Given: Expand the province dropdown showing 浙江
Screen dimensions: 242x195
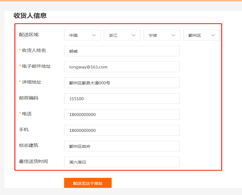Looking at the screenshot, I should [x=122, y=35].
